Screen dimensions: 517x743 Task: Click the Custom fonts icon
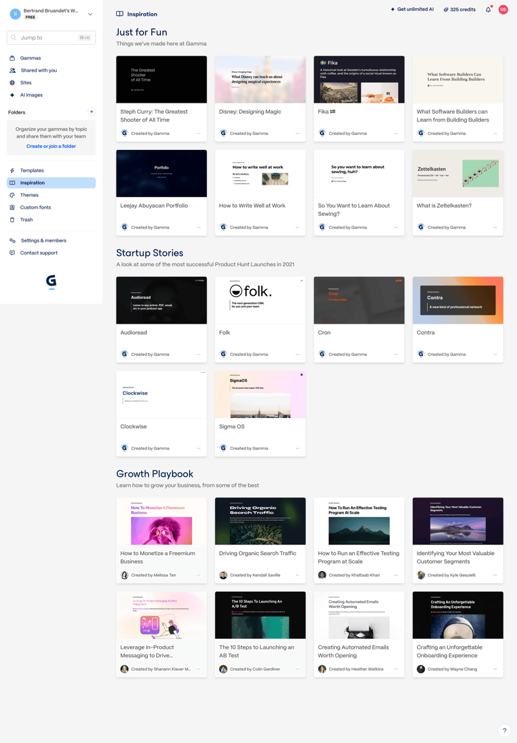[x=12, y=207]
